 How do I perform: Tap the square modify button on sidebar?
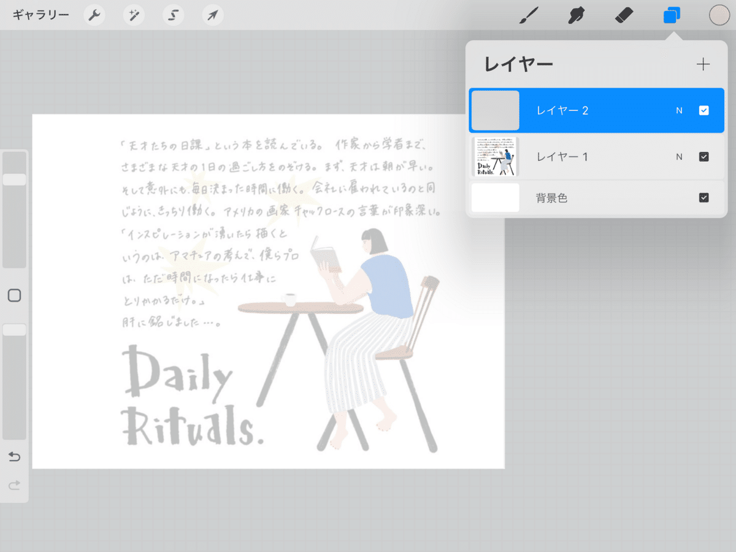(14, 296)
